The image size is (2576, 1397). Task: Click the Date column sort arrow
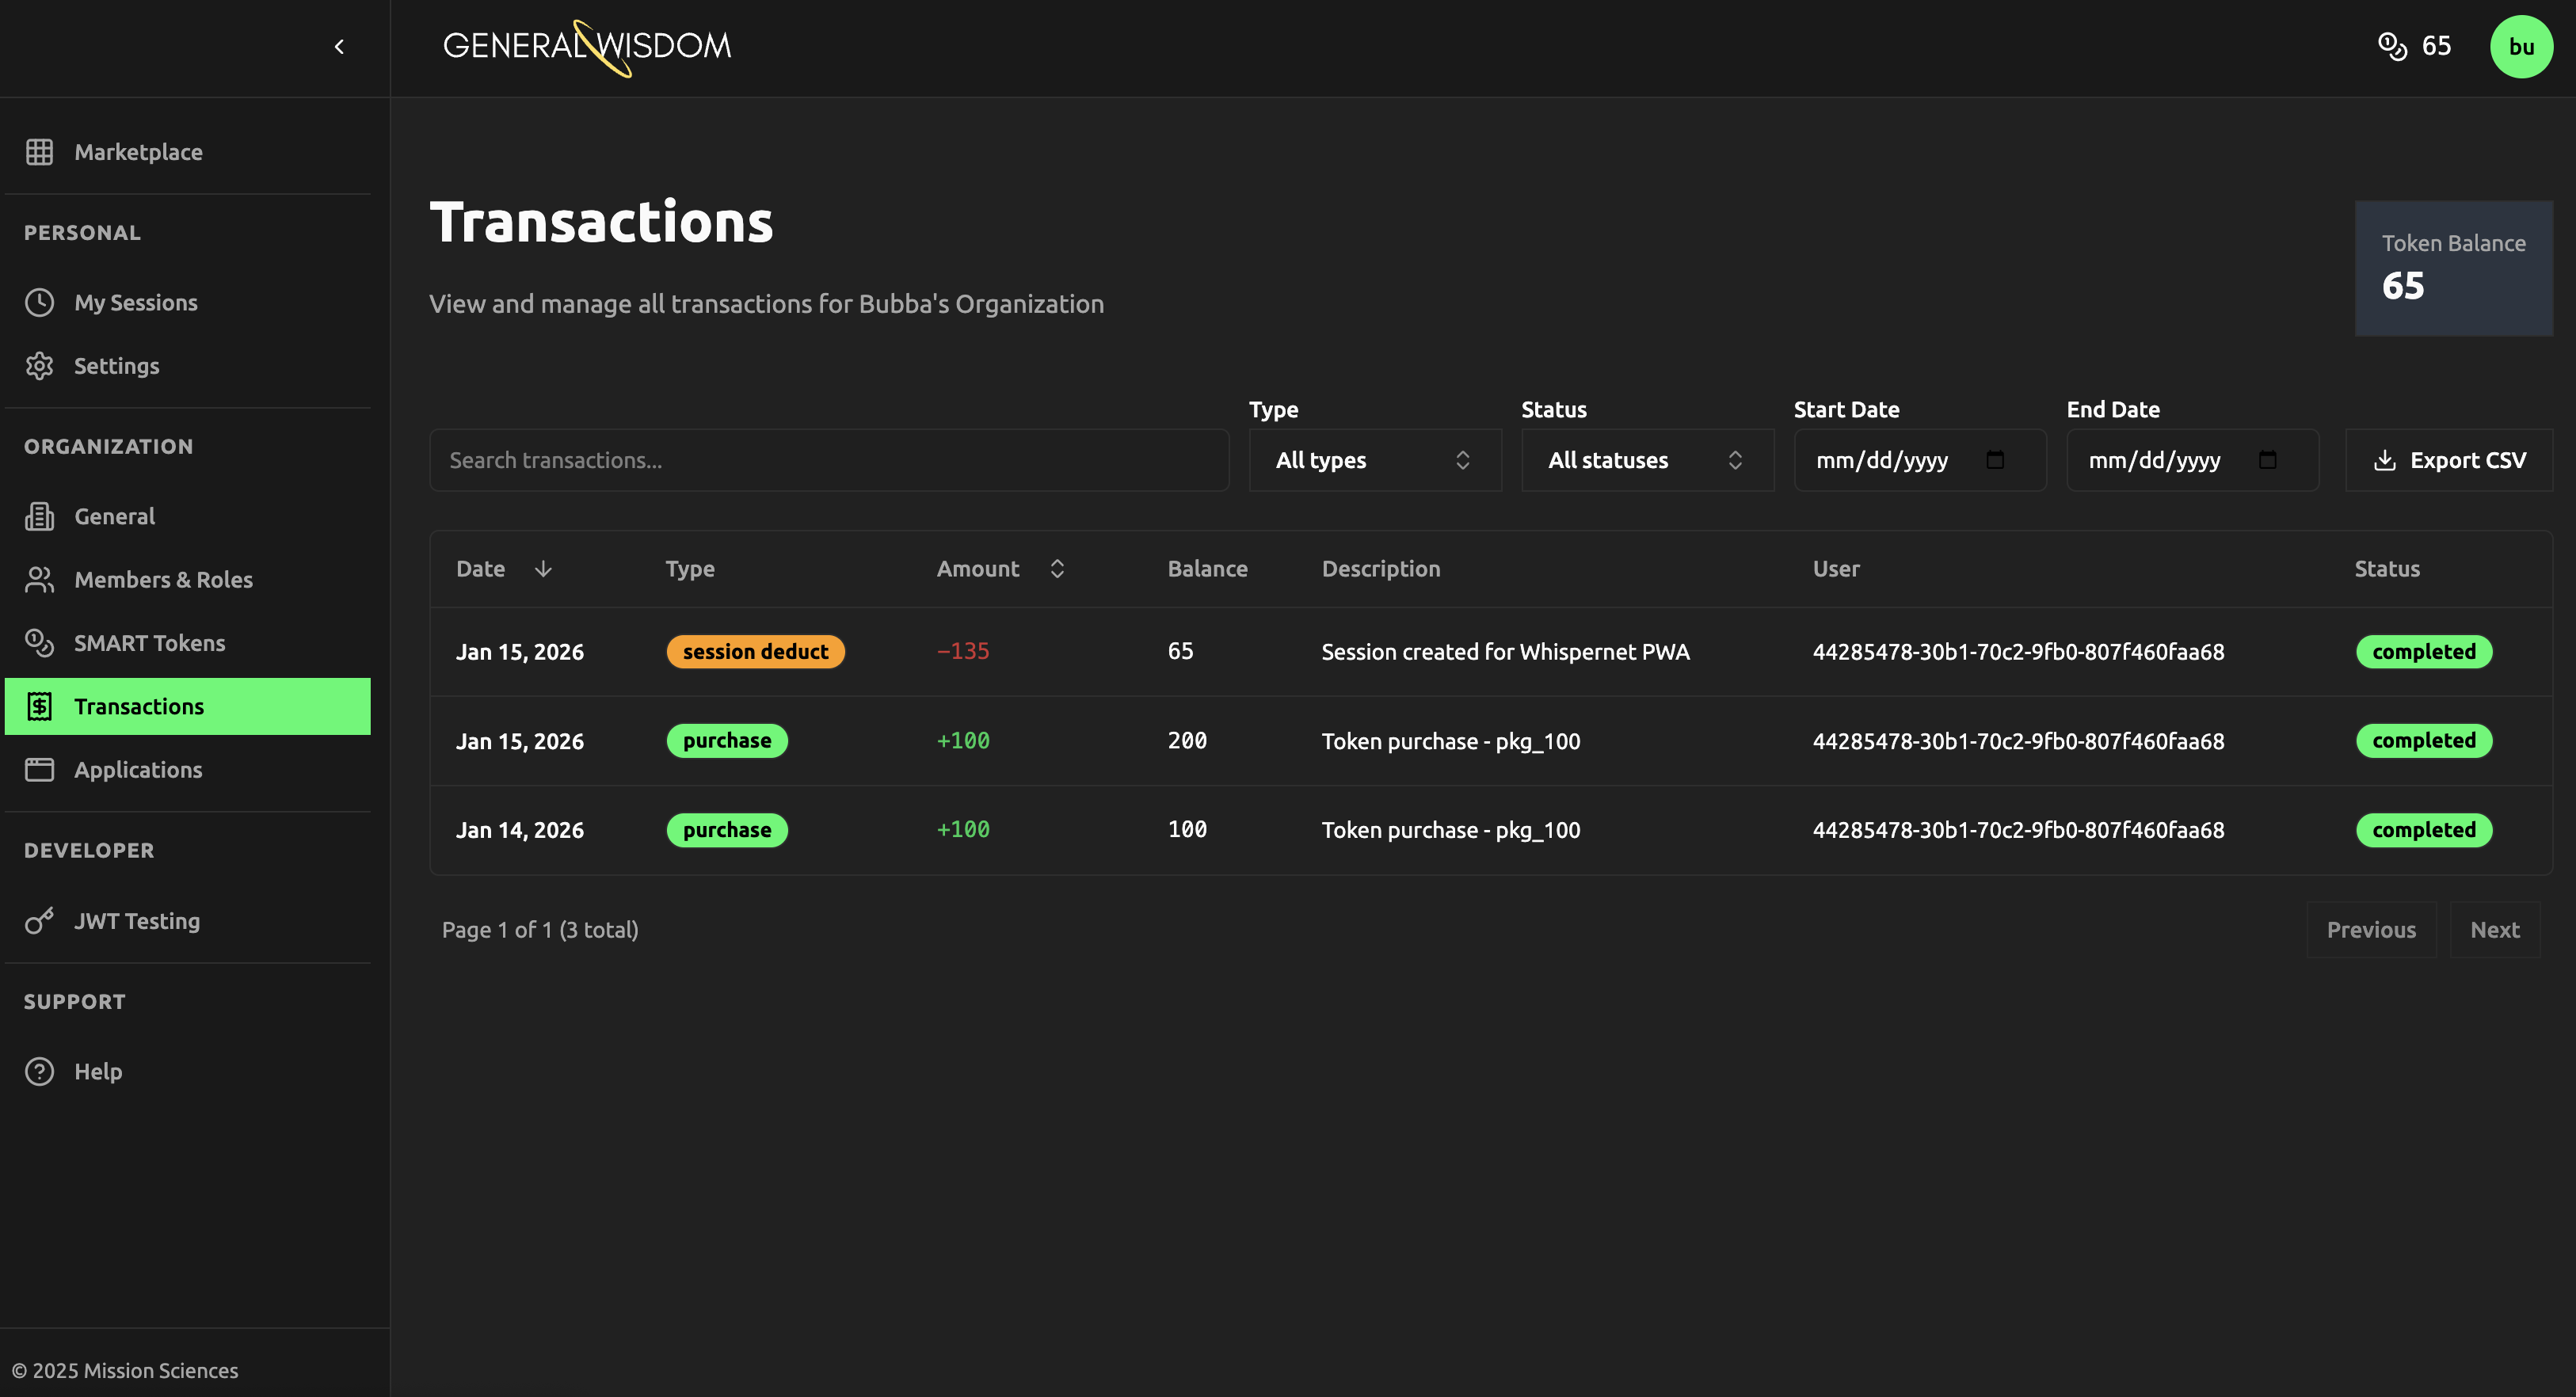(543, 569)
